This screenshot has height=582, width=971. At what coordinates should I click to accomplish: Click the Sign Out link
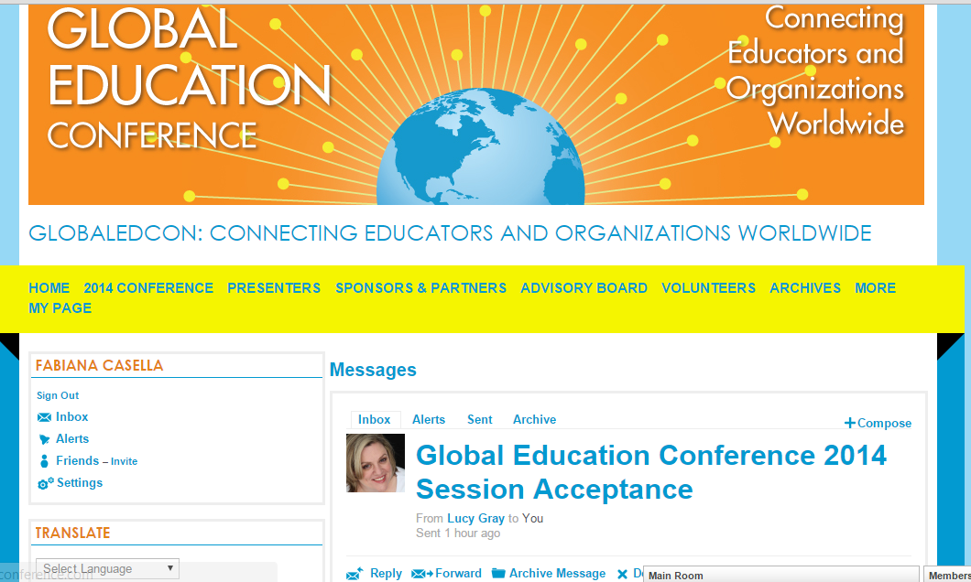coord(58,395)
